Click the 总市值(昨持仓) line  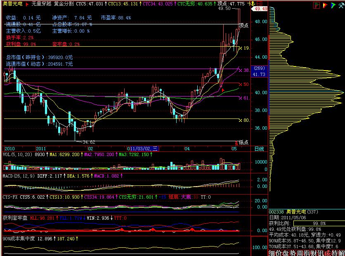39,57
